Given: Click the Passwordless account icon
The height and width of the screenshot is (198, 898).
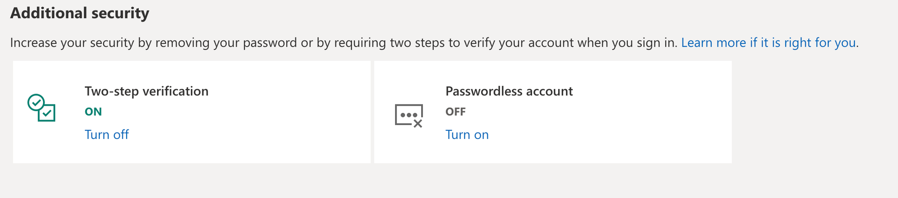Looking at the screenshot, I should coord(409,116).
